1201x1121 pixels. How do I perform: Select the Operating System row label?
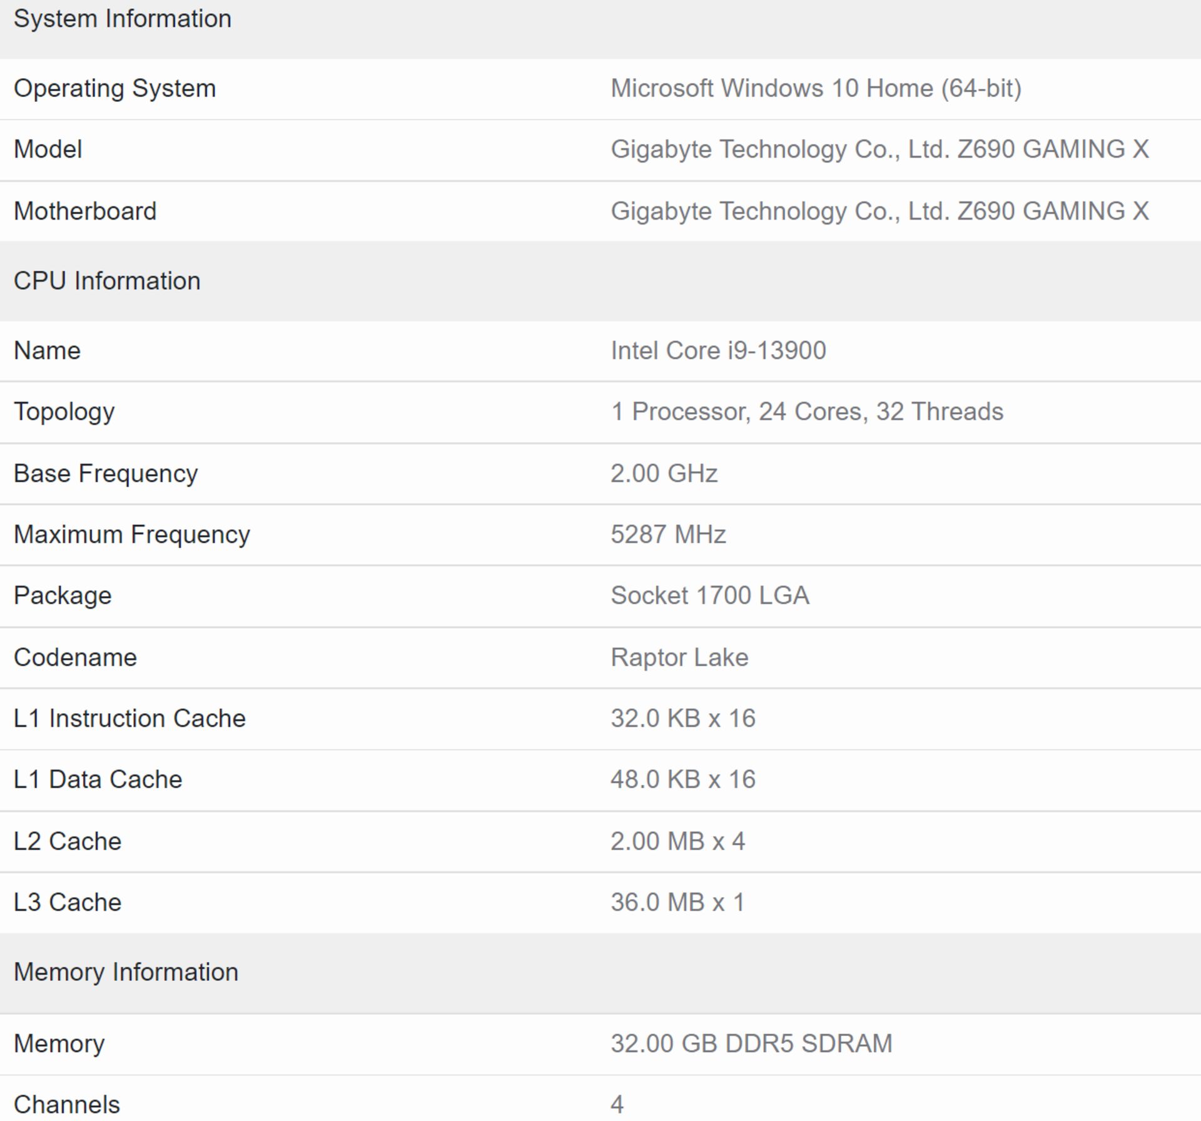point(115,88)
